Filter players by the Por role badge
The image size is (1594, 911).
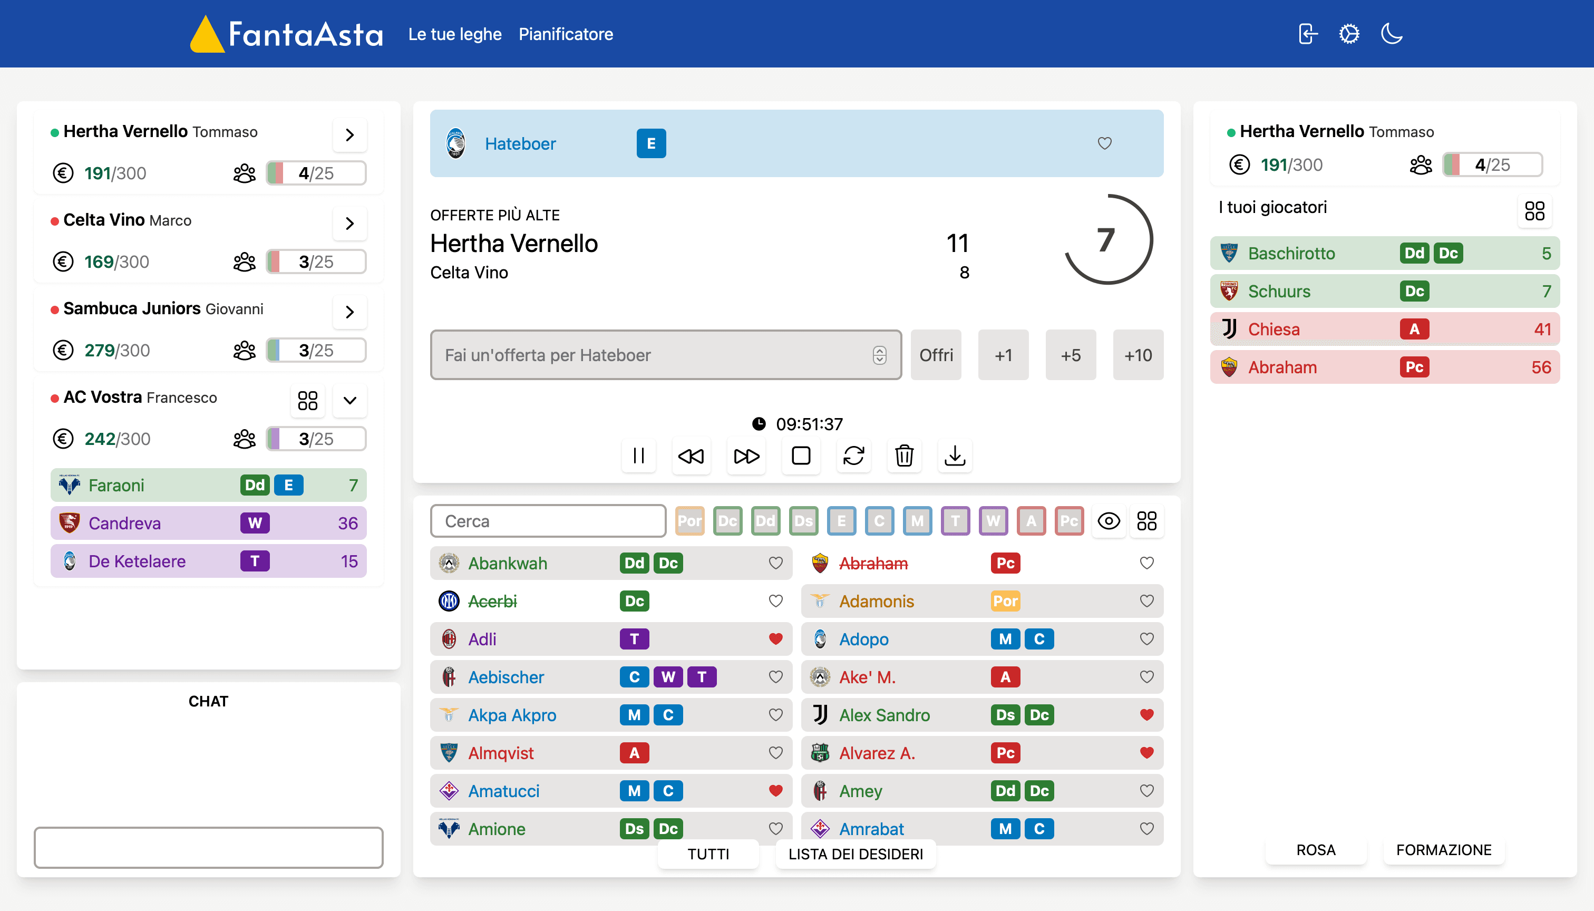pyautogui.click(x=689, y=520)
